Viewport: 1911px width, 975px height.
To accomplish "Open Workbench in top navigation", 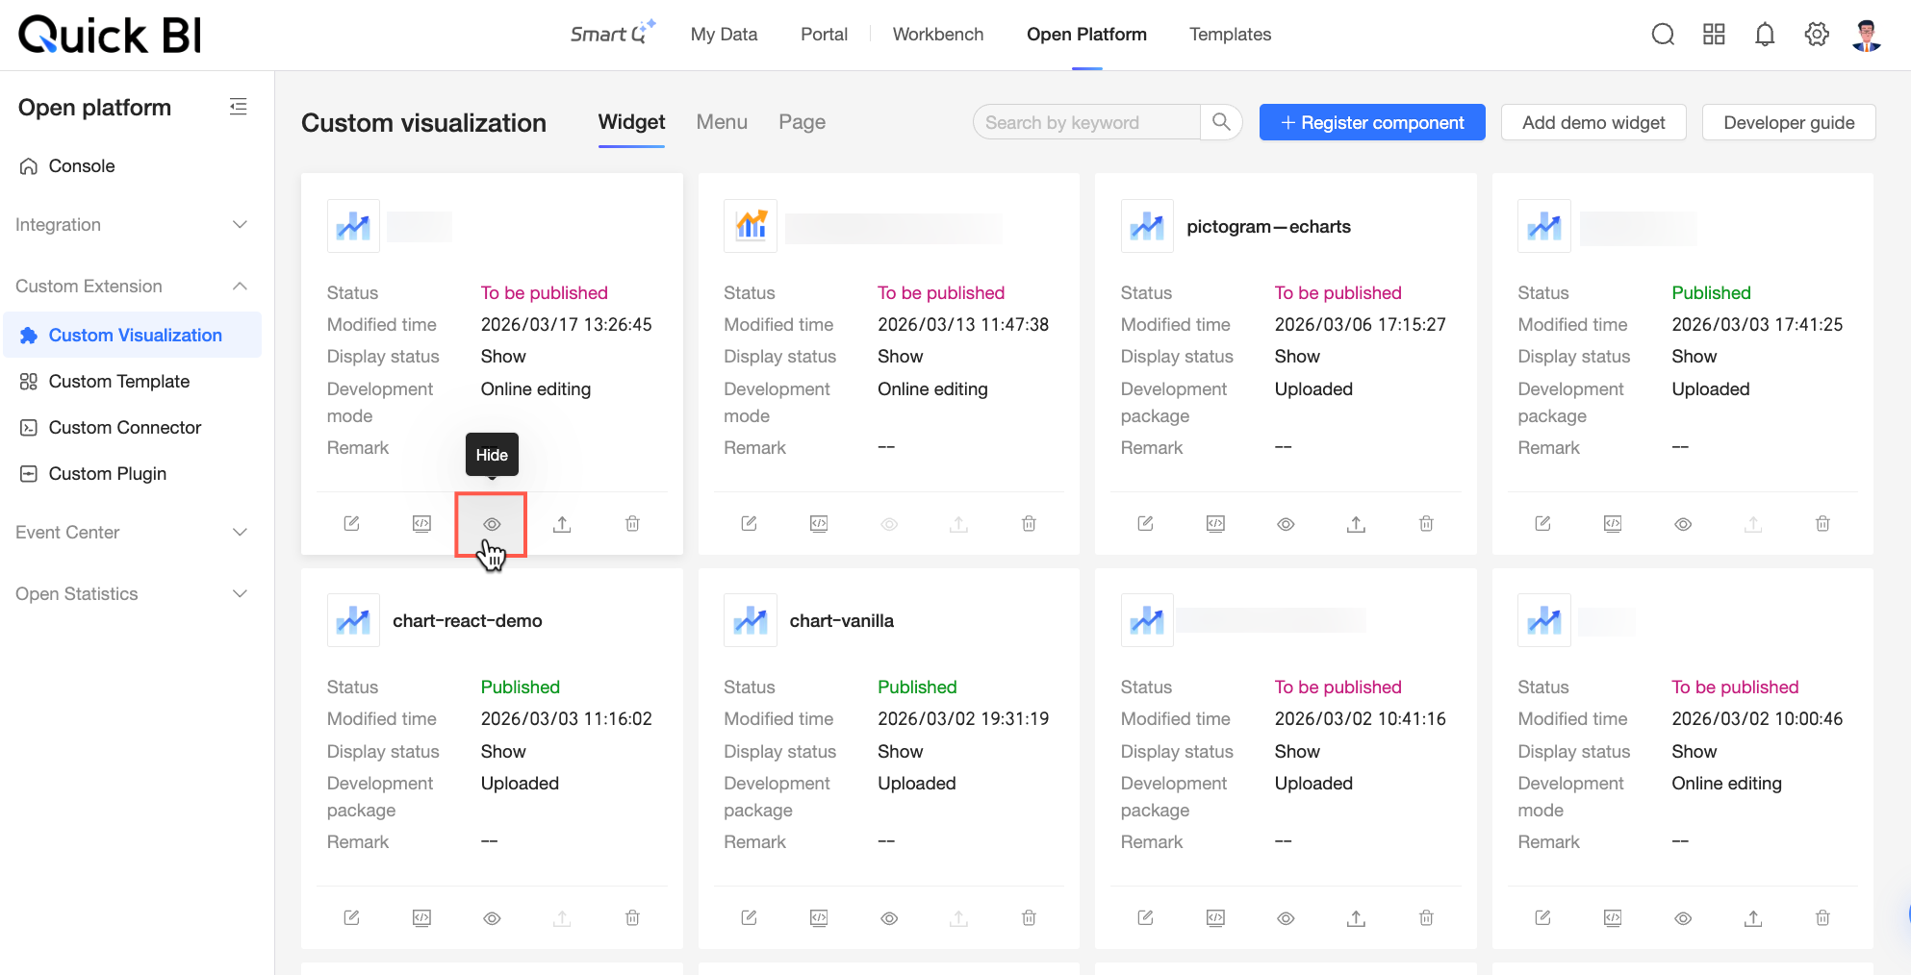I will coord(938,35).
